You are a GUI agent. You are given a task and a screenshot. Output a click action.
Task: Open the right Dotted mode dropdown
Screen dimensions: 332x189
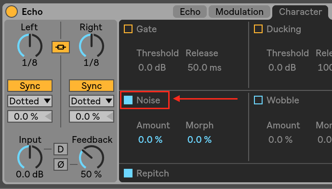tap(92, 101)
